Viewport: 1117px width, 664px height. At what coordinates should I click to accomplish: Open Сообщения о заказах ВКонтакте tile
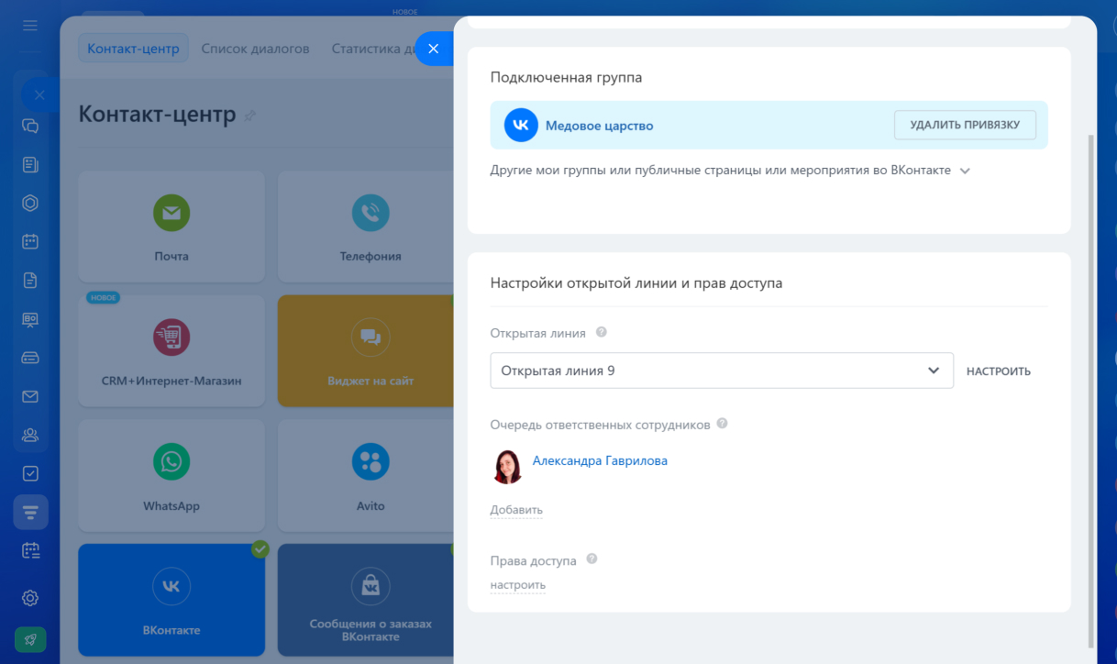tap(366, 601)
